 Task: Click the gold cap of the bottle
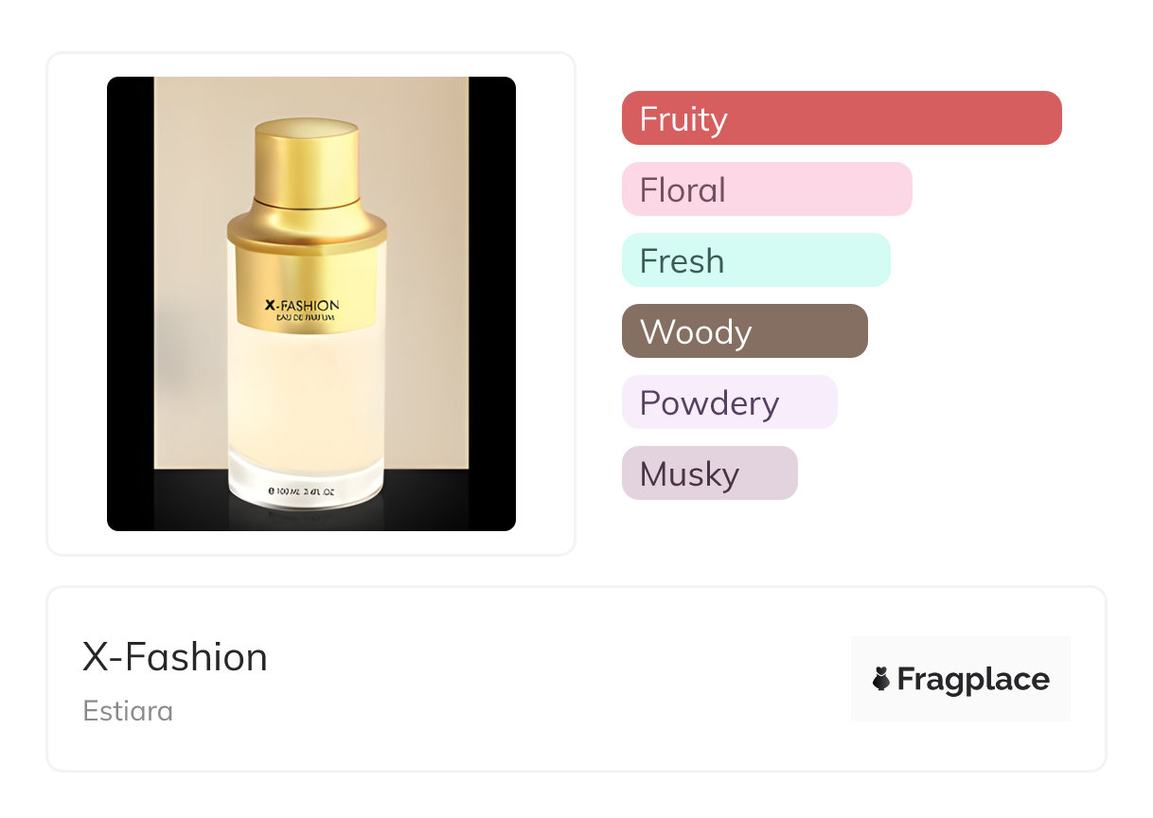tap(307, 159)
